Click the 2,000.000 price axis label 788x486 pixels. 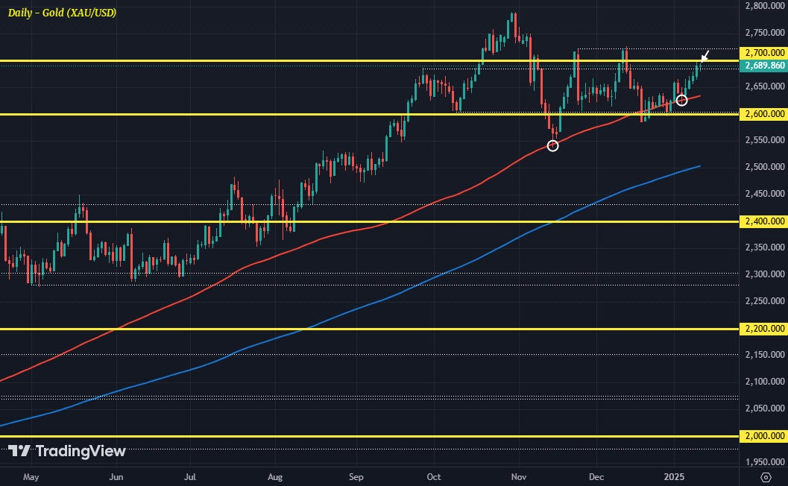coord(763,436)
